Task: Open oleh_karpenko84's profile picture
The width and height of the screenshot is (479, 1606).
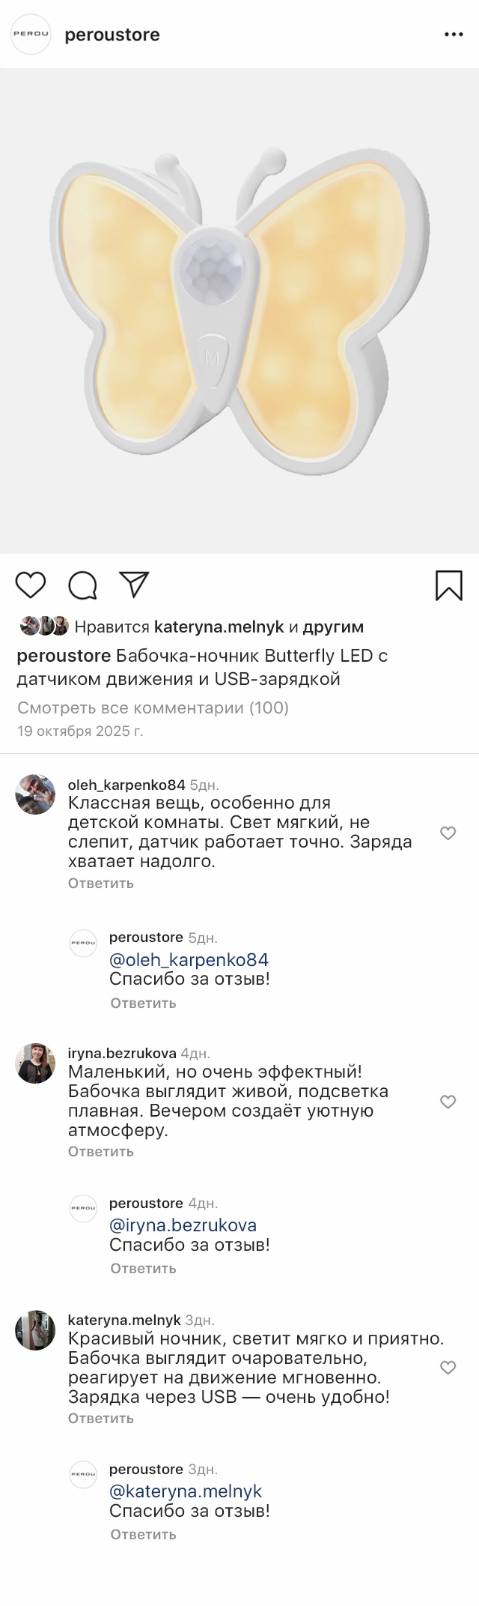Action: (x=35, y=794)
